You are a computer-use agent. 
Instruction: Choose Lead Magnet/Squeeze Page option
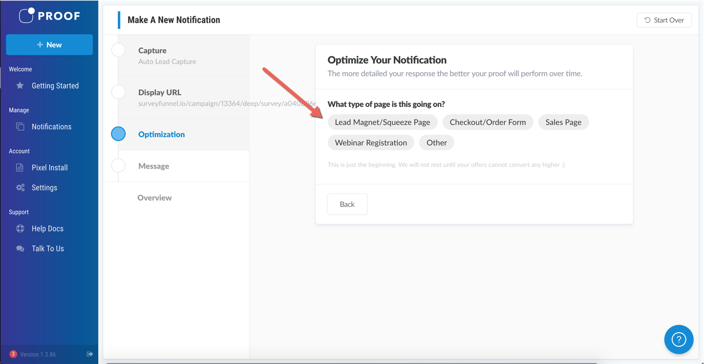coord(382,122)
